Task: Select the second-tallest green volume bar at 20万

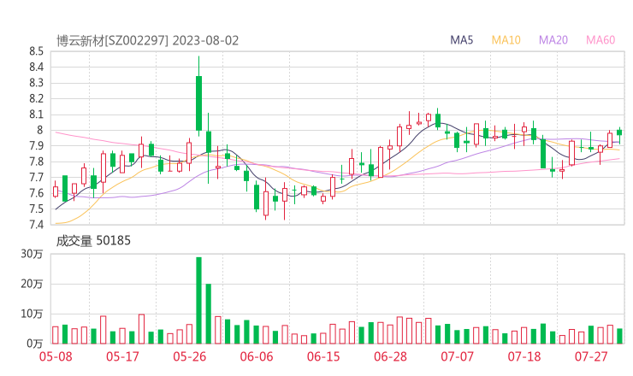Action: click(x=209, y=314)
